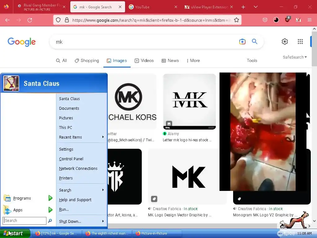Image resolution: width=317 pixels, height=238 pixels.
Task: Switch to Picture-in-Picture taskbar item
Action: click(x=157, y=233)
